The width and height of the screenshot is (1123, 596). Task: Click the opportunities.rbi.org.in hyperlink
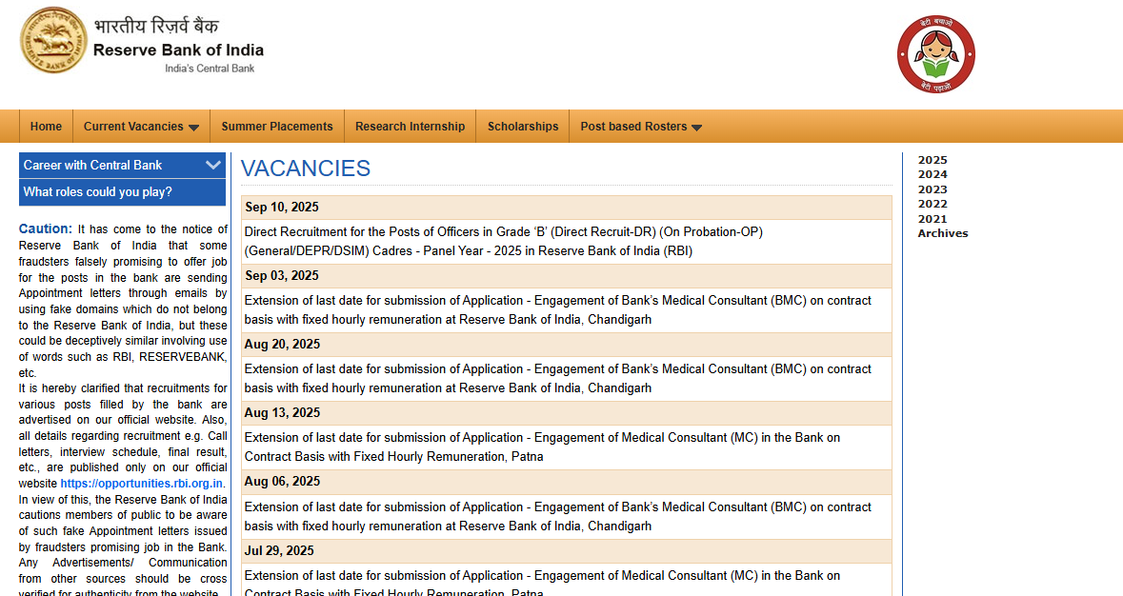tap(141, 483)
